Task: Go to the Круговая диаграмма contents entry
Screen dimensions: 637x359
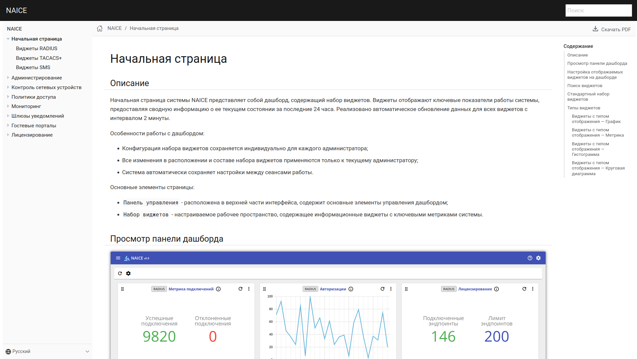Action: pyautogui.click(x=598, y=168)
